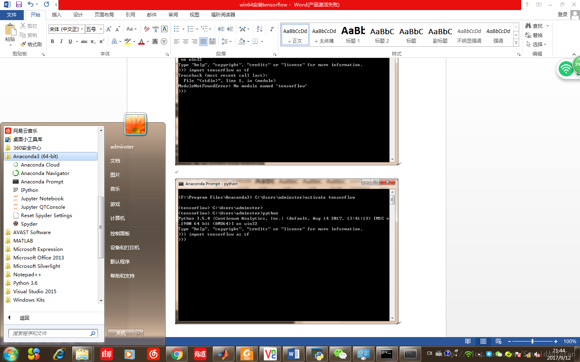Open the File tab
Viewport: 580px width, 362px height.
(12, 15)
